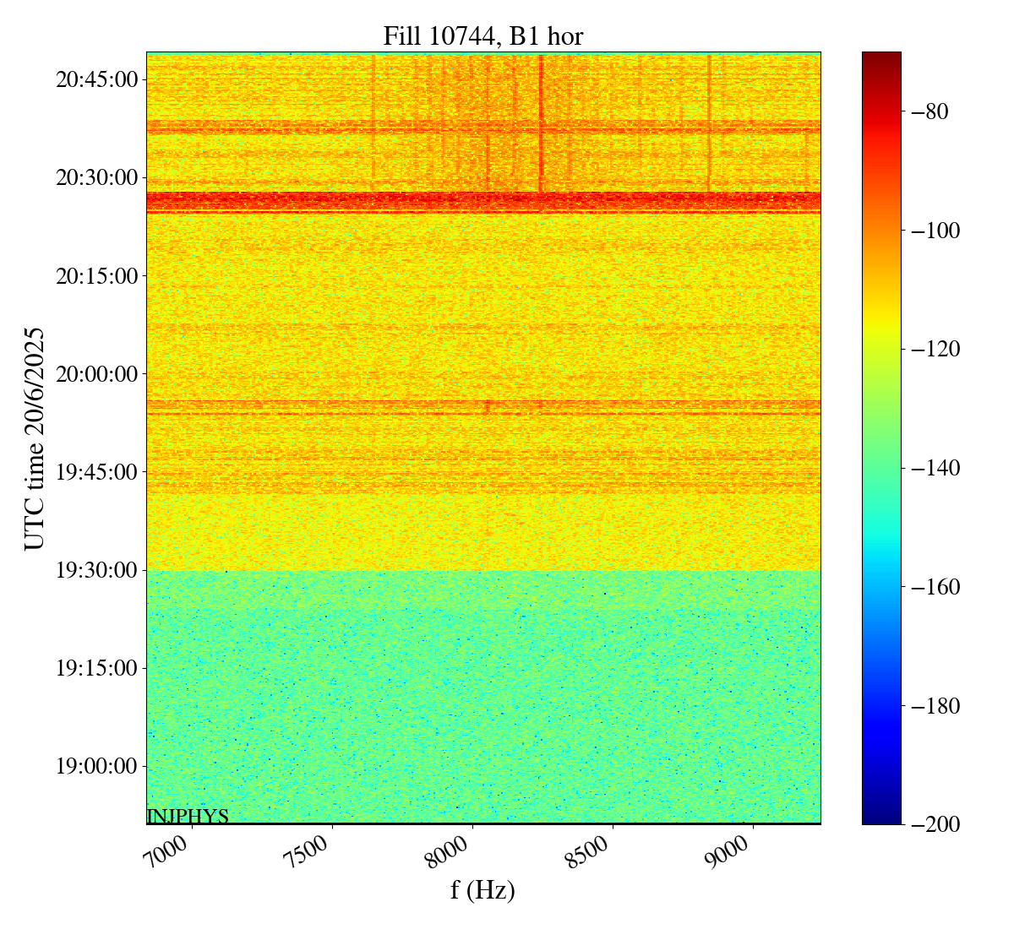
Task: Click the 20:45:00 time tick label
Action: (96, 80)
